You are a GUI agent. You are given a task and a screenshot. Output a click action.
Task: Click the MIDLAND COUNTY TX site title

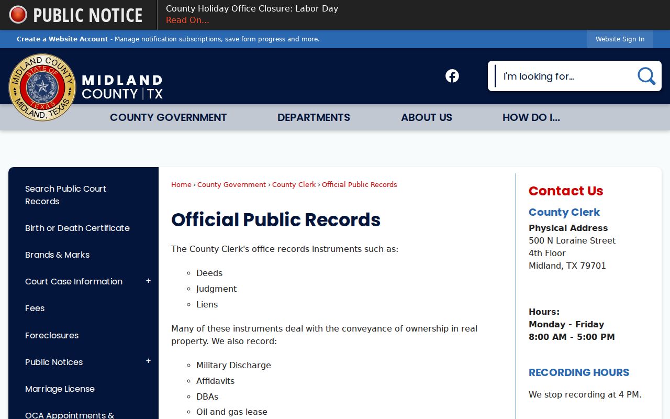pyautogui.click(x=122, y=87)
